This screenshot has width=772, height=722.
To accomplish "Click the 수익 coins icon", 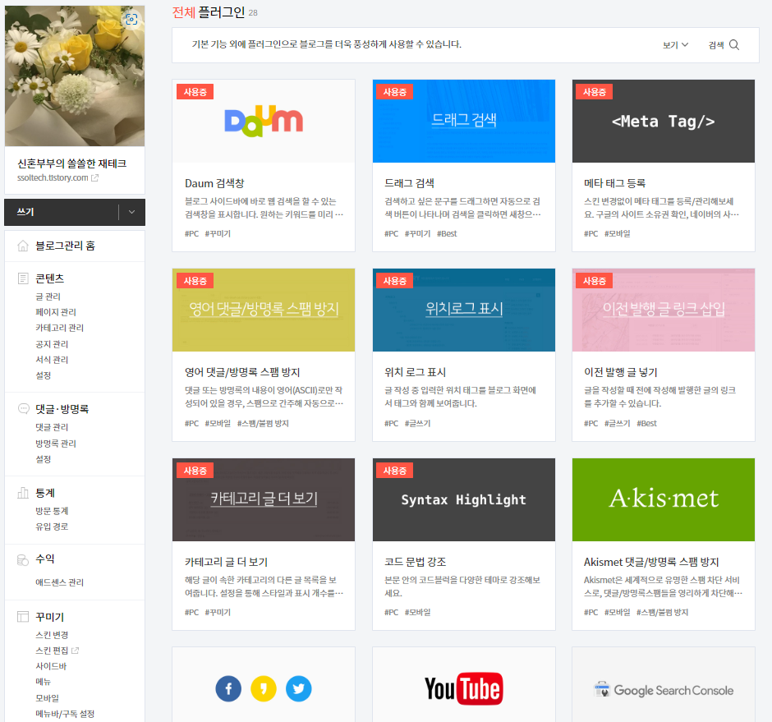I will pyautogui.click(x=23, y=559).
